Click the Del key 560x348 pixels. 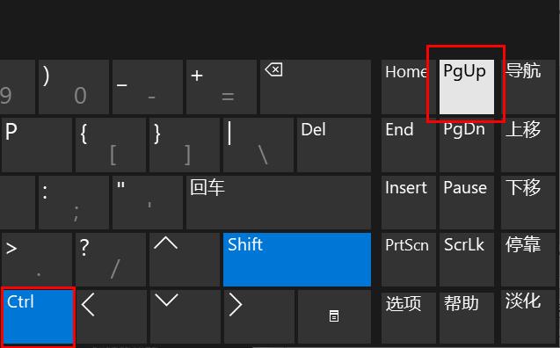[x=334, y=145]
